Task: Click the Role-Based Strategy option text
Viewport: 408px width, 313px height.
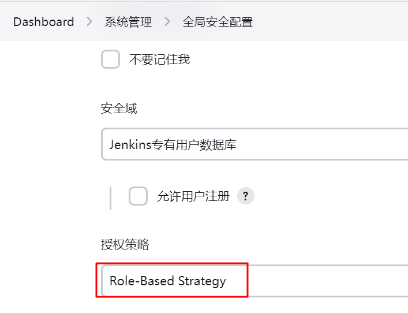Action: pos(168,281)
